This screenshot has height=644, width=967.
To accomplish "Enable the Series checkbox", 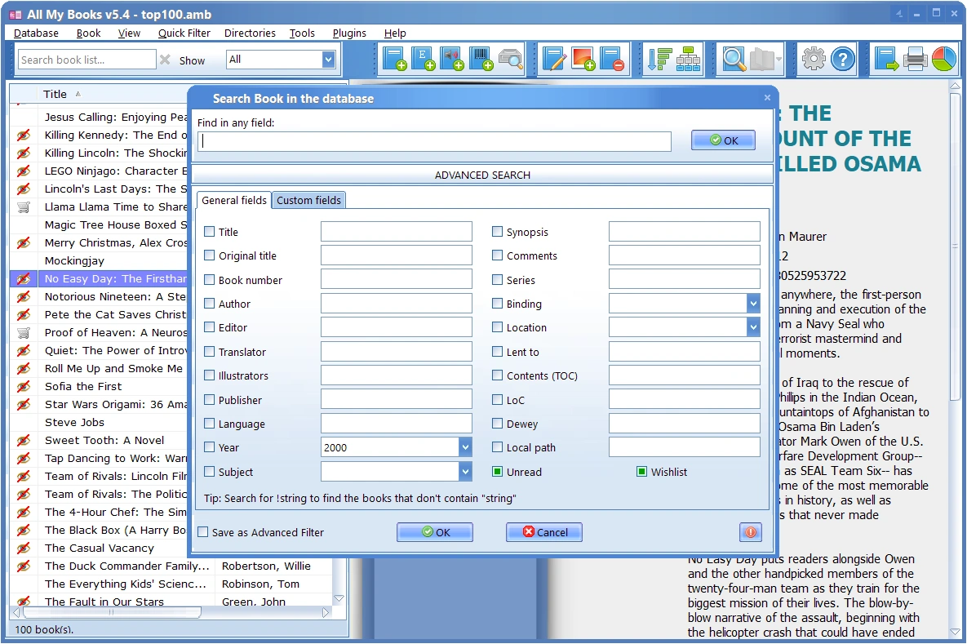I will pyautogui.click(x=497, y=279).
